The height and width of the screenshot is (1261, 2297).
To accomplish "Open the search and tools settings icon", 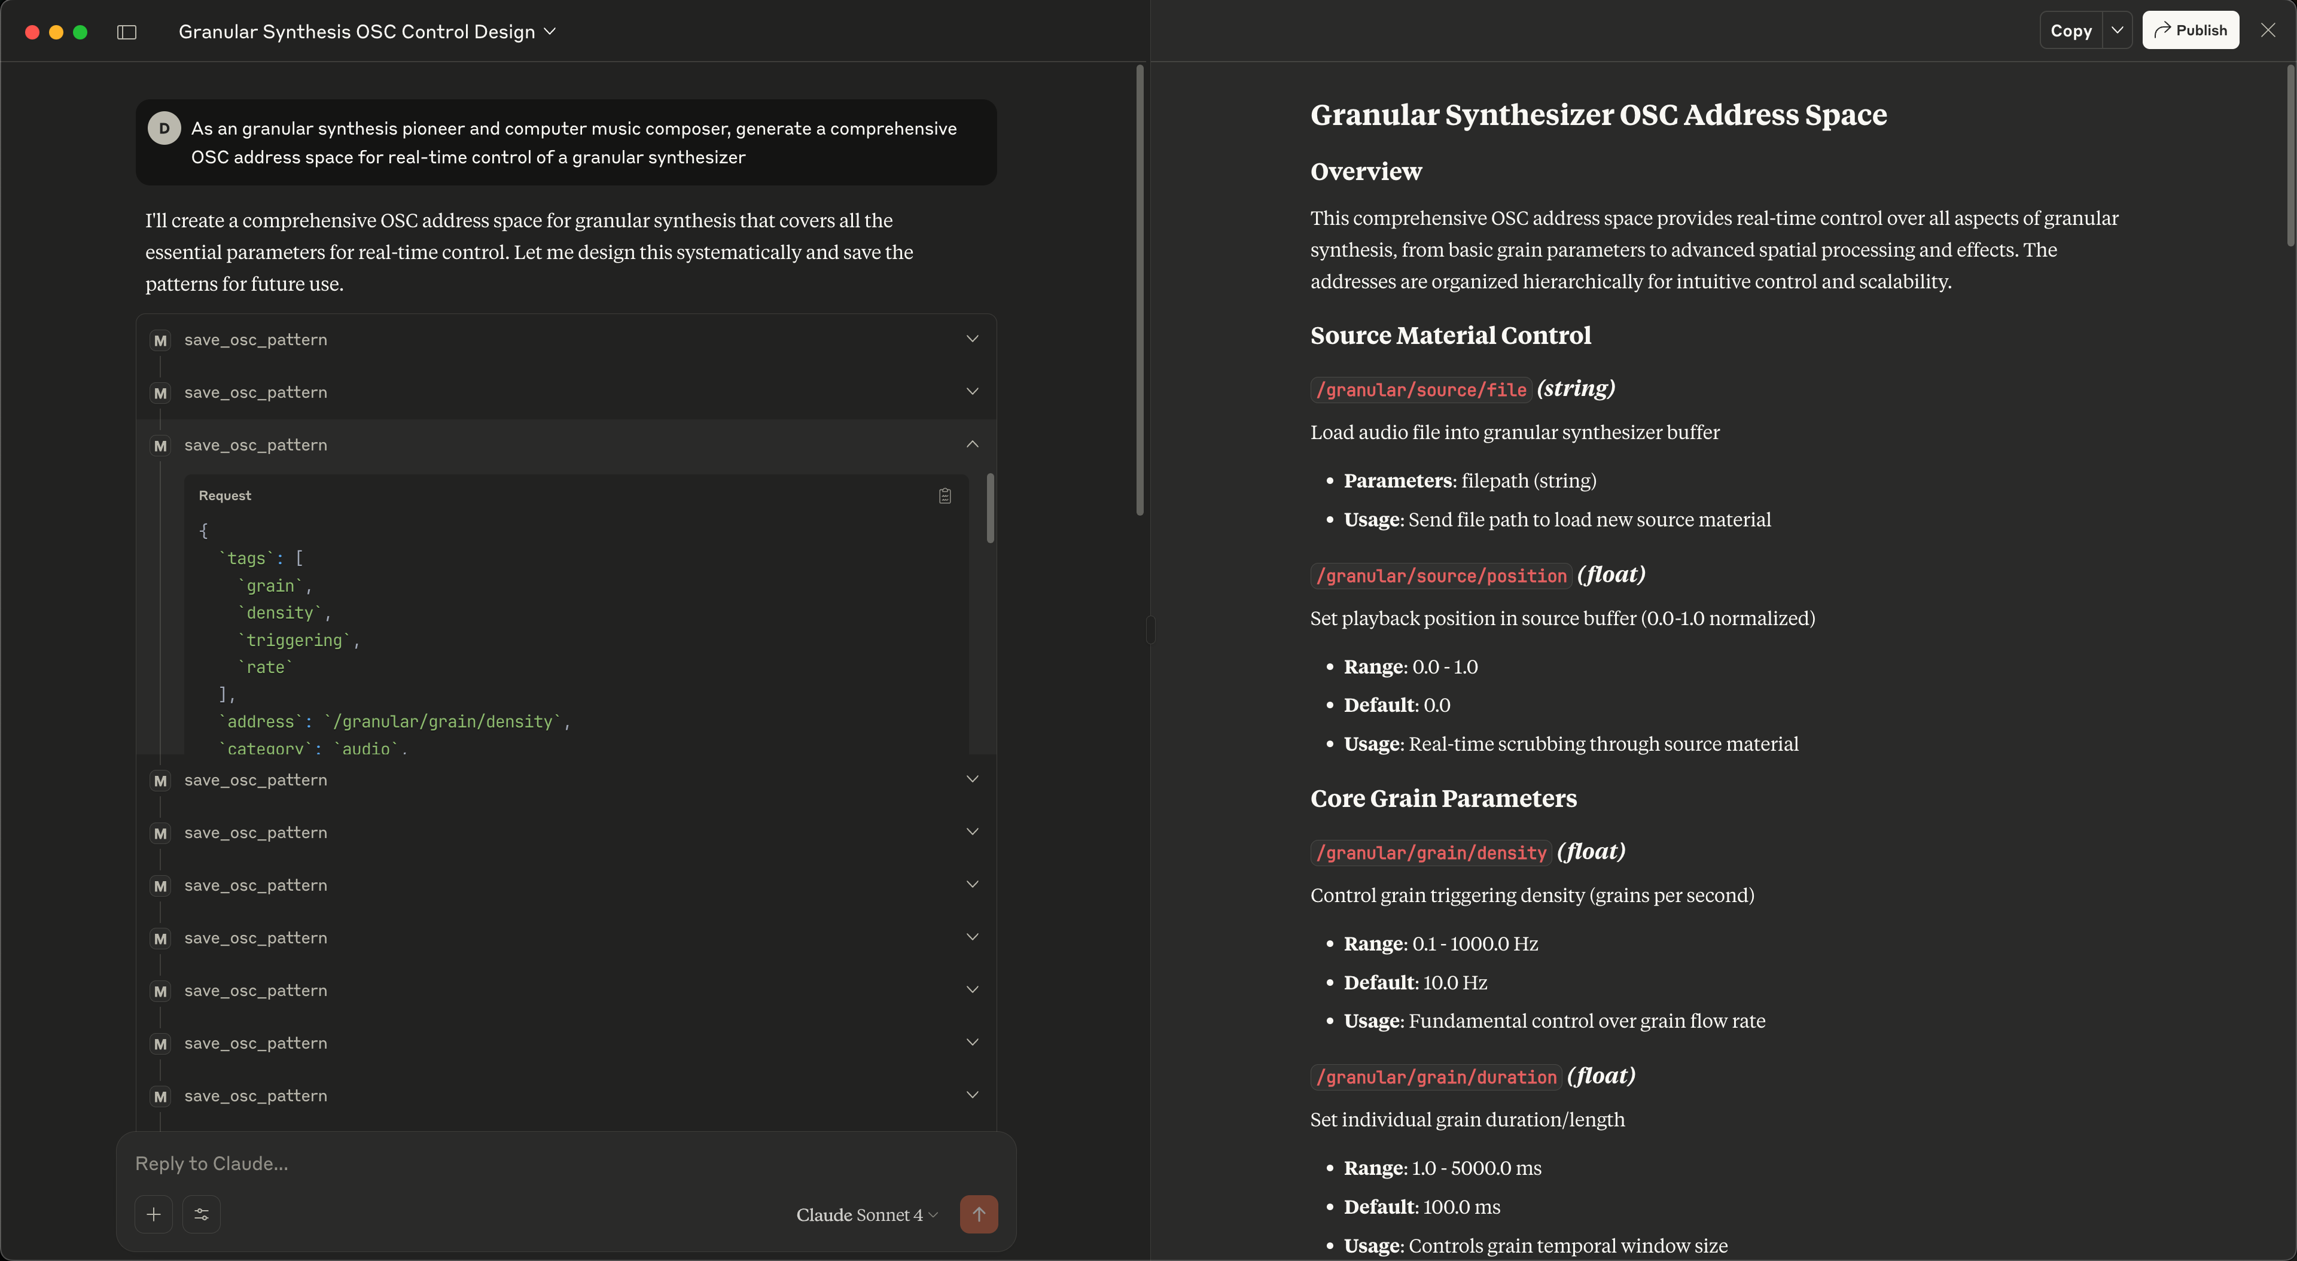I will click(x=202, y=1214).
